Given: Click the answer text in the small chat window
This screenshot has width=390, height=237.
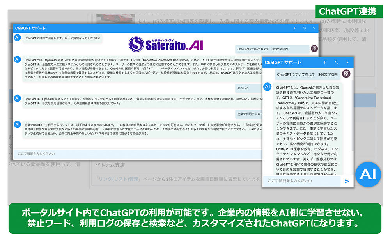Looking at the screenshot, I should coord(307,130).
